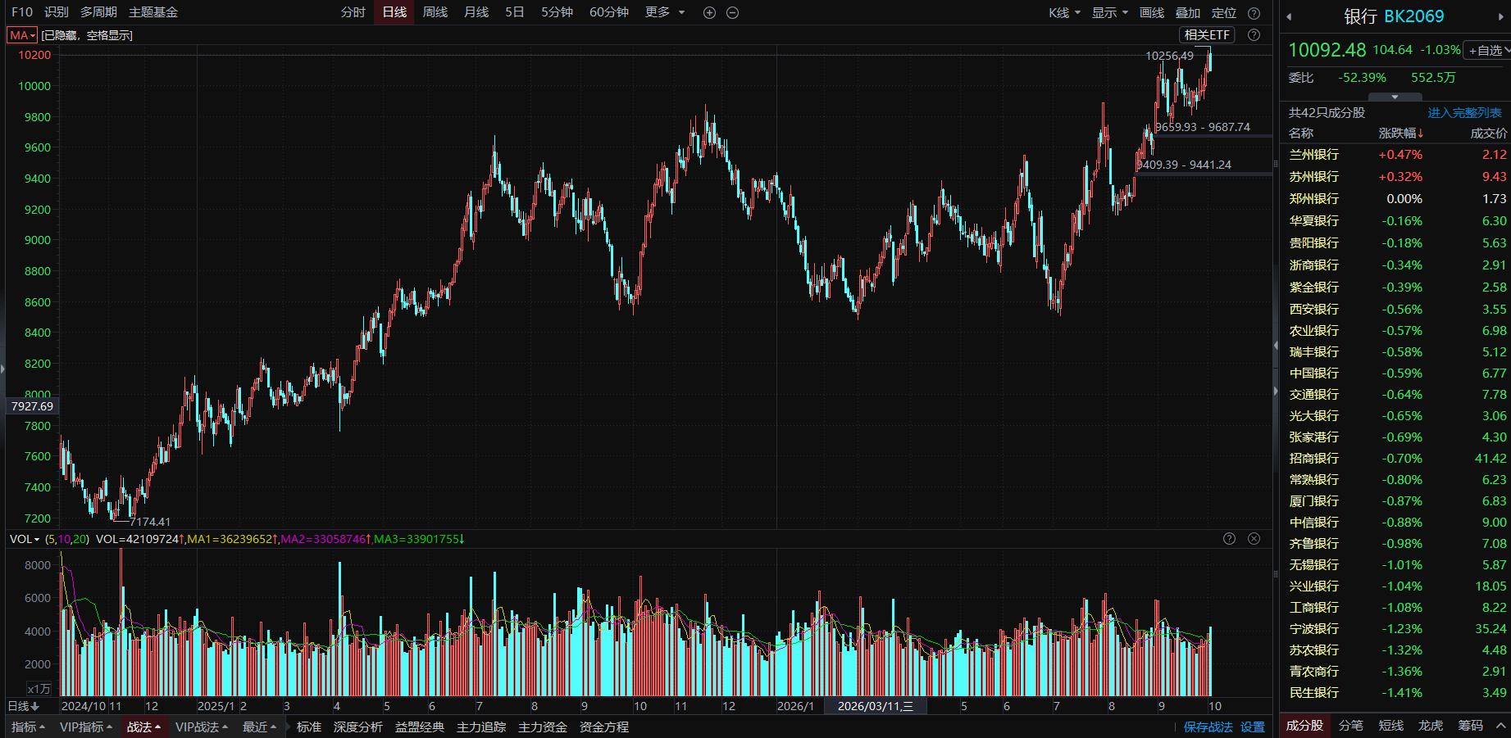Screen dimensions: 1511x738
Task: Open the +自选 watchlist dropdown
Action: [1489, 50]
